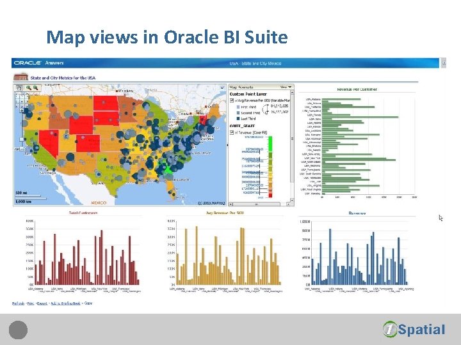This screenshot has height=345, width=461.
Task: Click the Avg Revenue Per SKU chart title
Action: pyautogui.click(x=225, y=213)
